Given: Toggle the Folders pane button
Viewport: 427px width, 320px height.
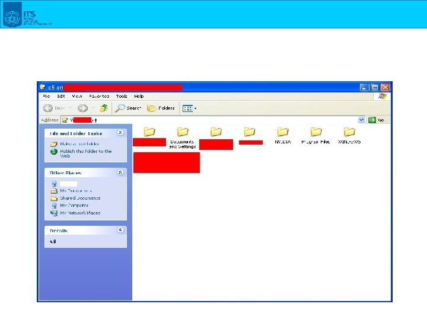Looking at the screenshot, I should pos(161,108).
